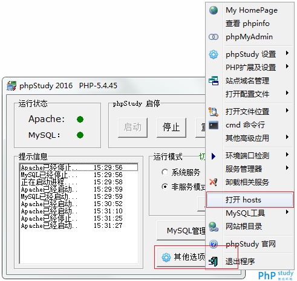Viewport: 297px width, 281px height.
Task: Select cmd 命令行 menu item
Action: click(250, 125)
